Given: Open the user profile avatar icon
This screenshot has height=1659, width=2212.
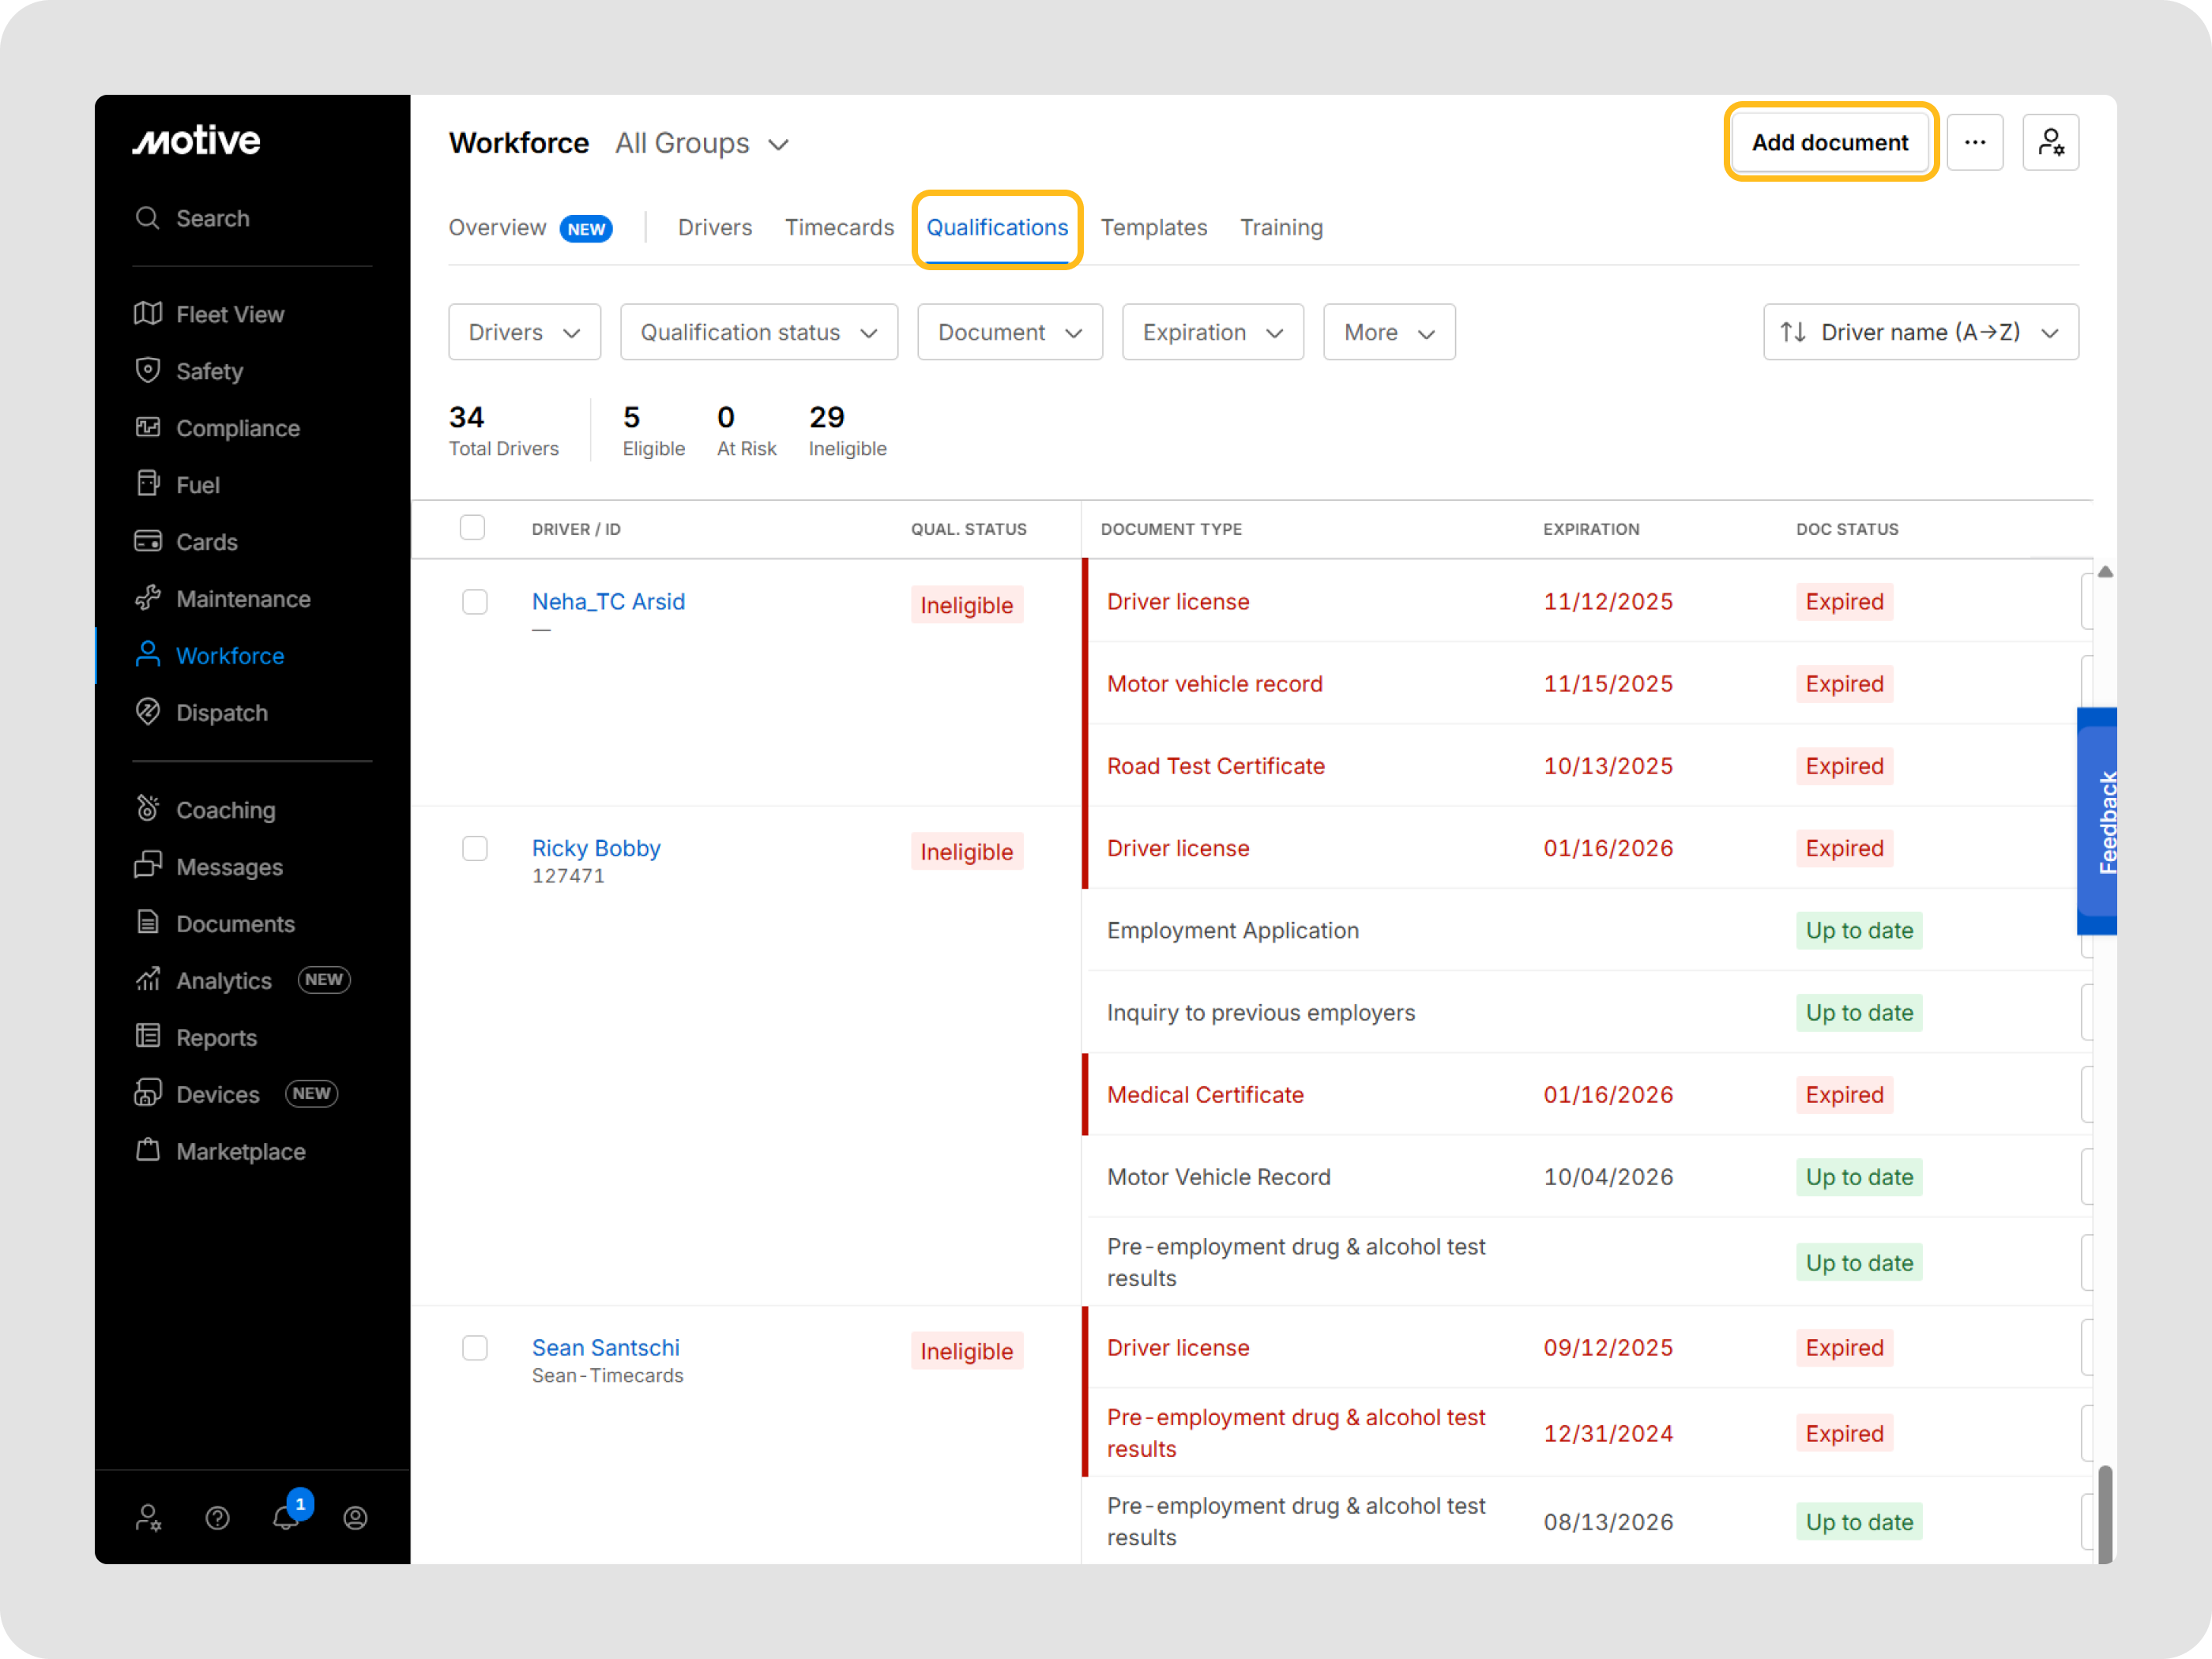Looking at the screenshot, I should click(x=355, y=1517).
